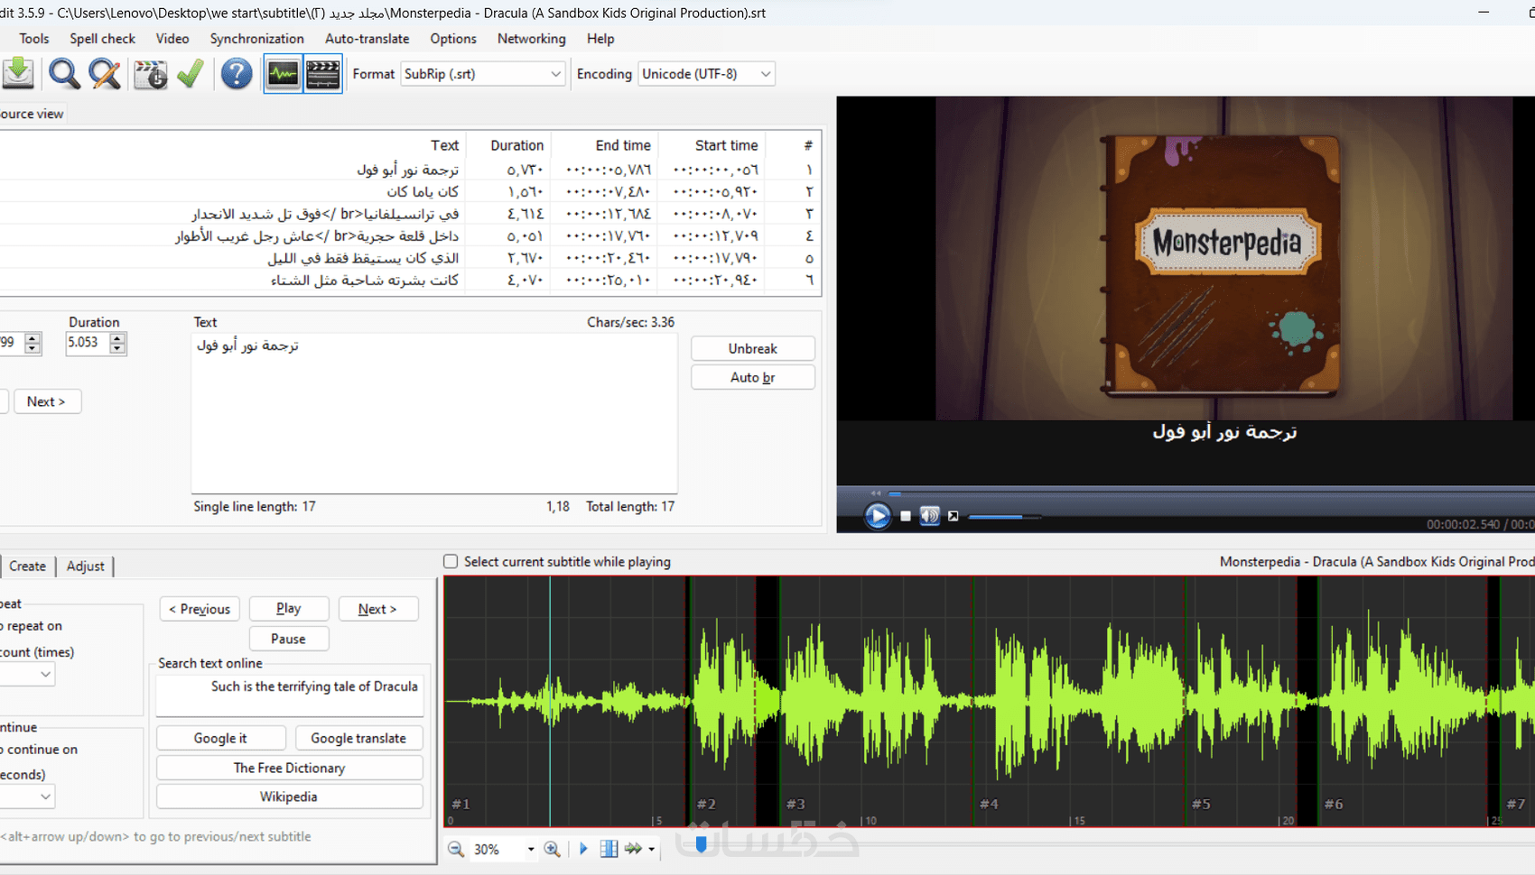The height and width of the screenshot is (875, 1535).
Task: Click the < Previous button
Action: [200, 609]
